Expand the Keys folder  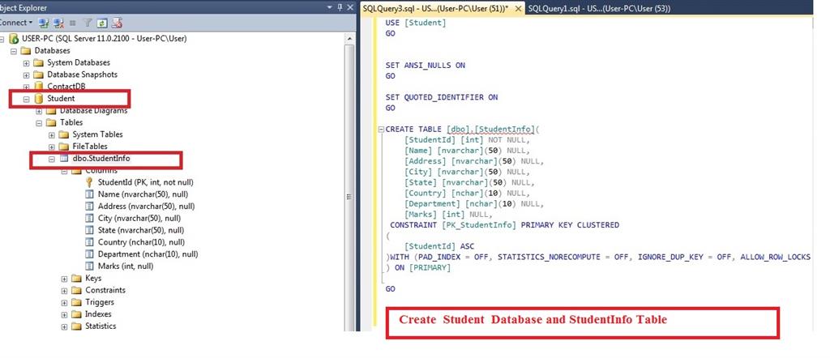click(x=64, y=279)
